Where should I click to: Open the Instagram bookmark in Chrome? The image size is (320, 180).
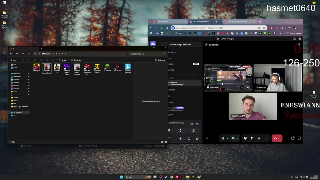coord(218,33)
